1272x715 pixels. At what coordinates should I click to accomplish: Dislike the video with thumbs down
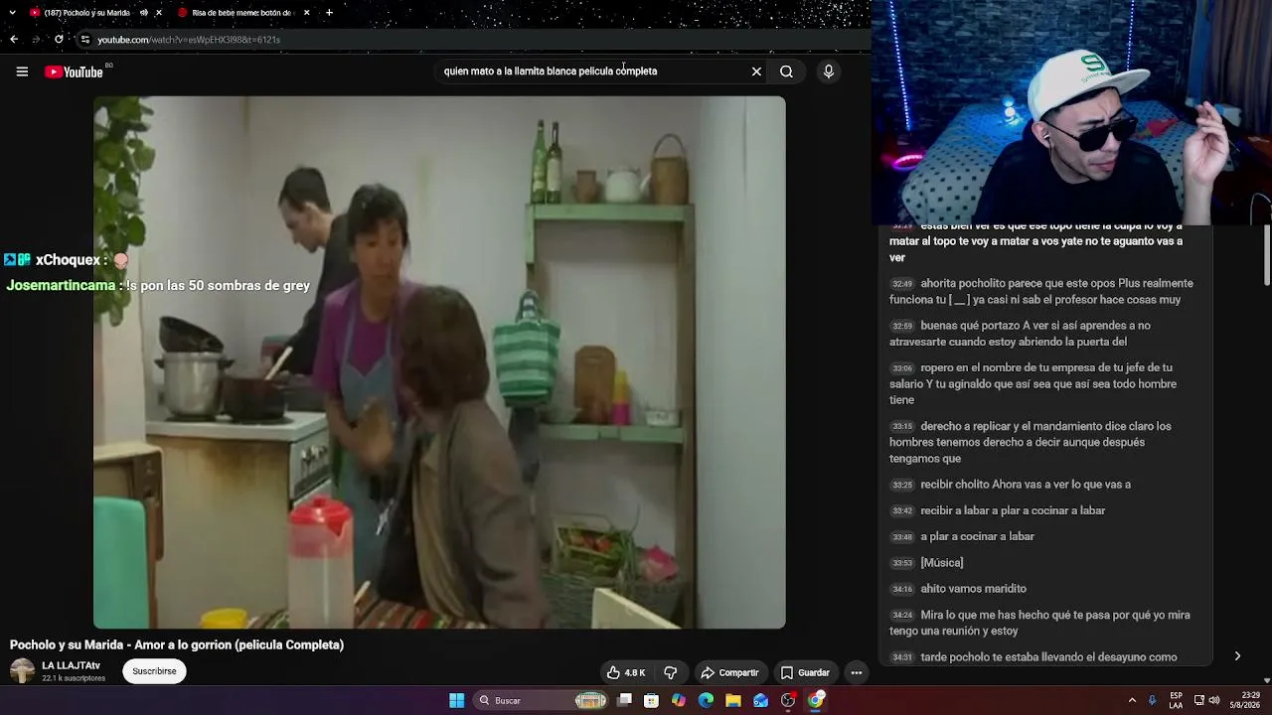pyautogui.click(x=671, y=672)
